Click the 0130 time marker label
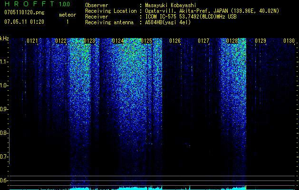Viewport: 299px width, 190px height. point(289,41)
